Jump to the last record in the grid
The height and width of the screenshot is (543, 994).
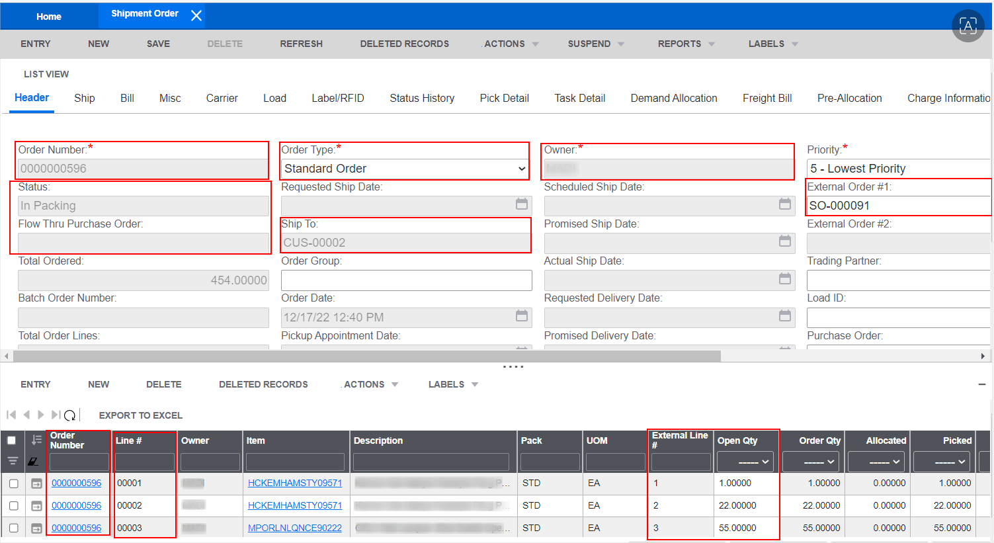(x=56, y=415)
